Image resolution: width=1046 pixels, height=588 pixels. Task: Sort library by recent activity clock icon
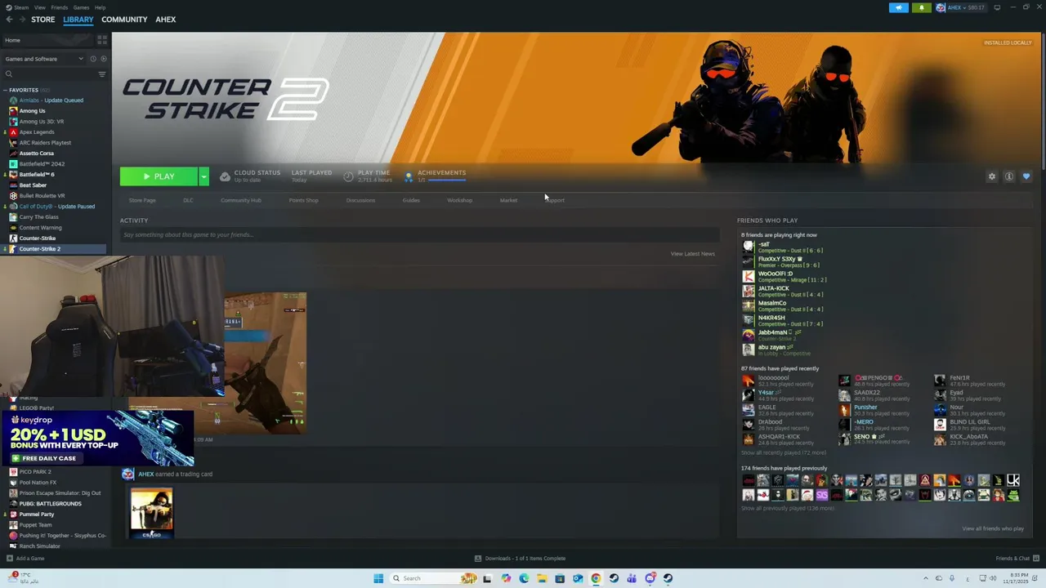click(93, 59)
